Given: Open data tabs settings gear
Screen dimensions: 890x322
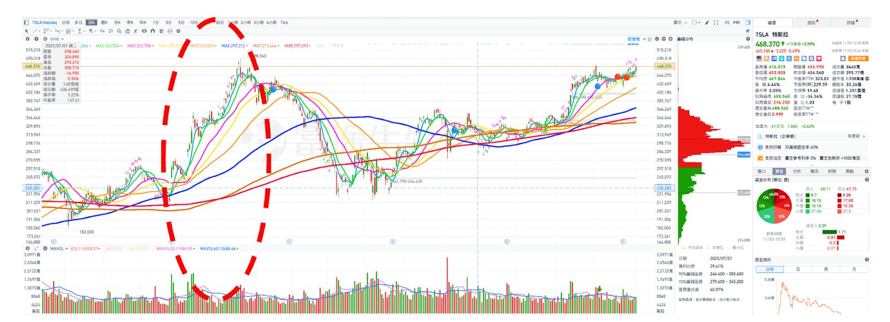Looking at the screenshot, I should pos(867,171).
